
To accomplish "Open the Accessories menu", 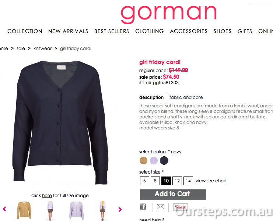I will pos(189,31).
